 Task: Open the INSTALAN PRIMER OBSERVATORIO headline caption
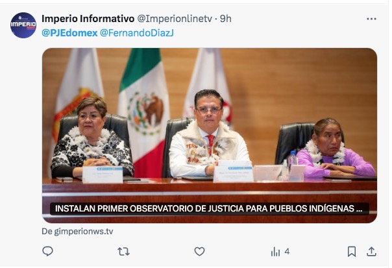tap(210, 208)
